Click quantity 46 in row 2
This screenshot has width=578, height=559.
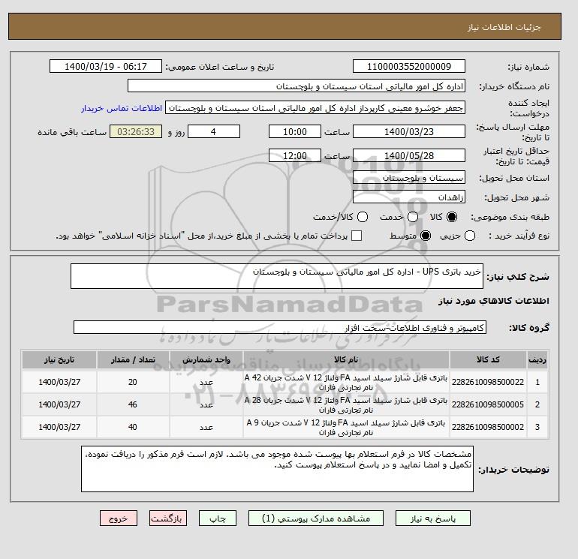pos(133,404)
